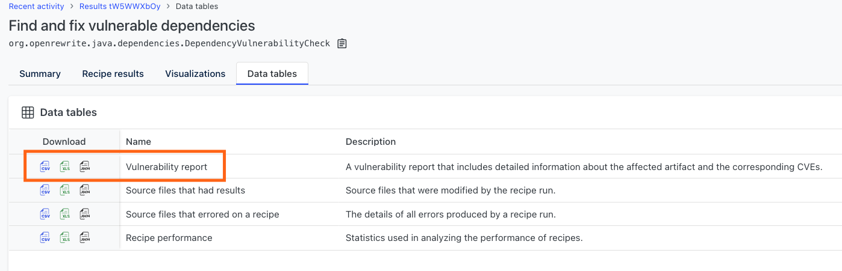This screenshot has width=842, height=271.
Task: Download Recipe performance as XLS
Action: (65, 238)
